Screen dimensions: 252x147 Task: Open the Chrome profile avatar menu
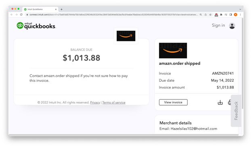[x=235, y=14]
